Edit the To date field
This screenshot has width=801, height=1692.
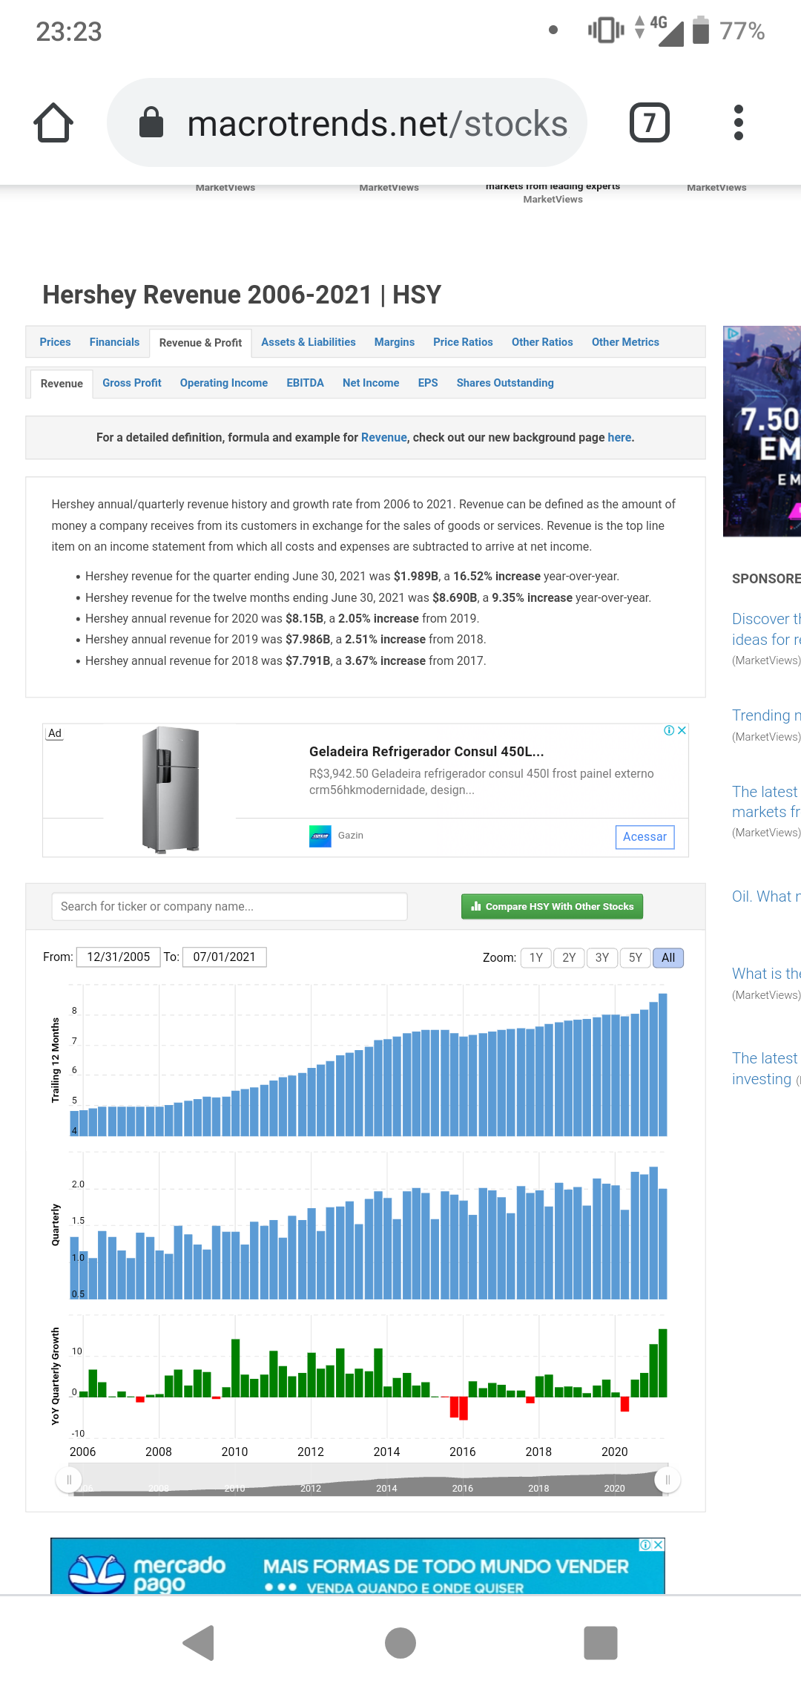[x=224, y=957]
